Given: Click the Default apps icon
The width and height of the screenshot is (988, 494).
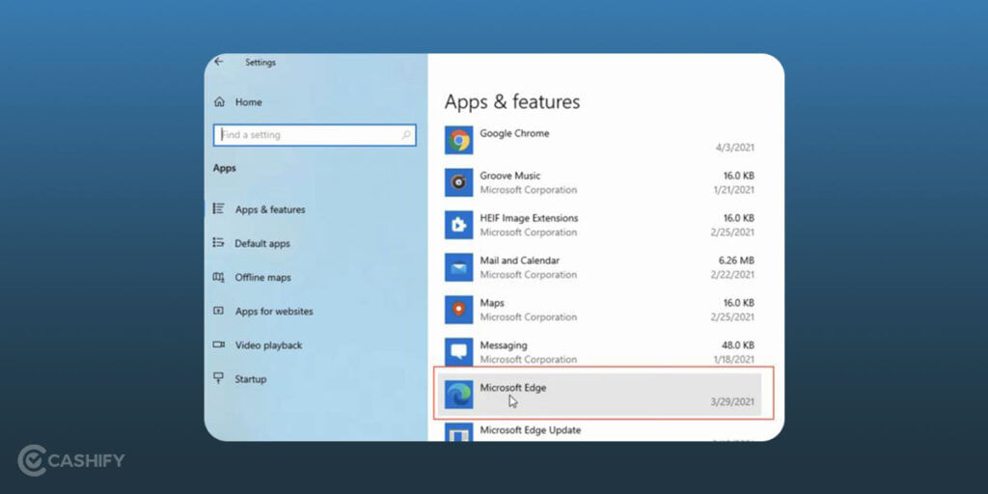Looking at the screenshot, I should pyautogui.click(x=219, y=242).
